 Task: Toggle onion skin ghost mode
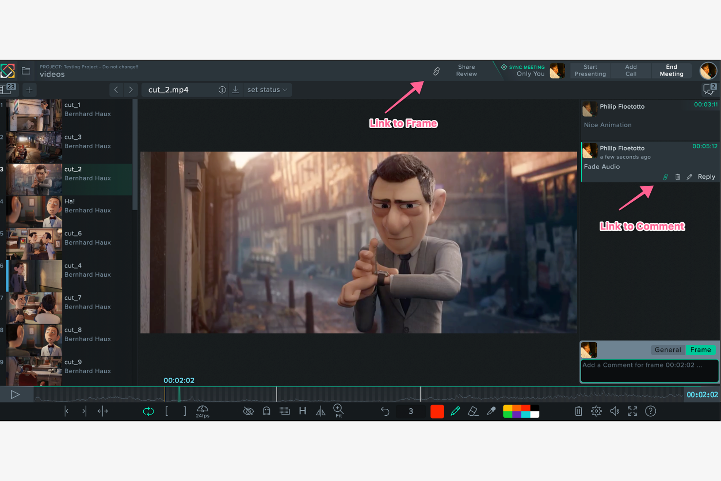coord(266,411)
